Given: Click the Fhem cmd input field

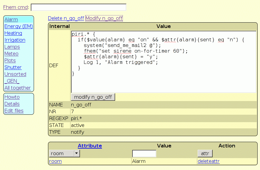Looking at the screenshot, I should (78, 7).
